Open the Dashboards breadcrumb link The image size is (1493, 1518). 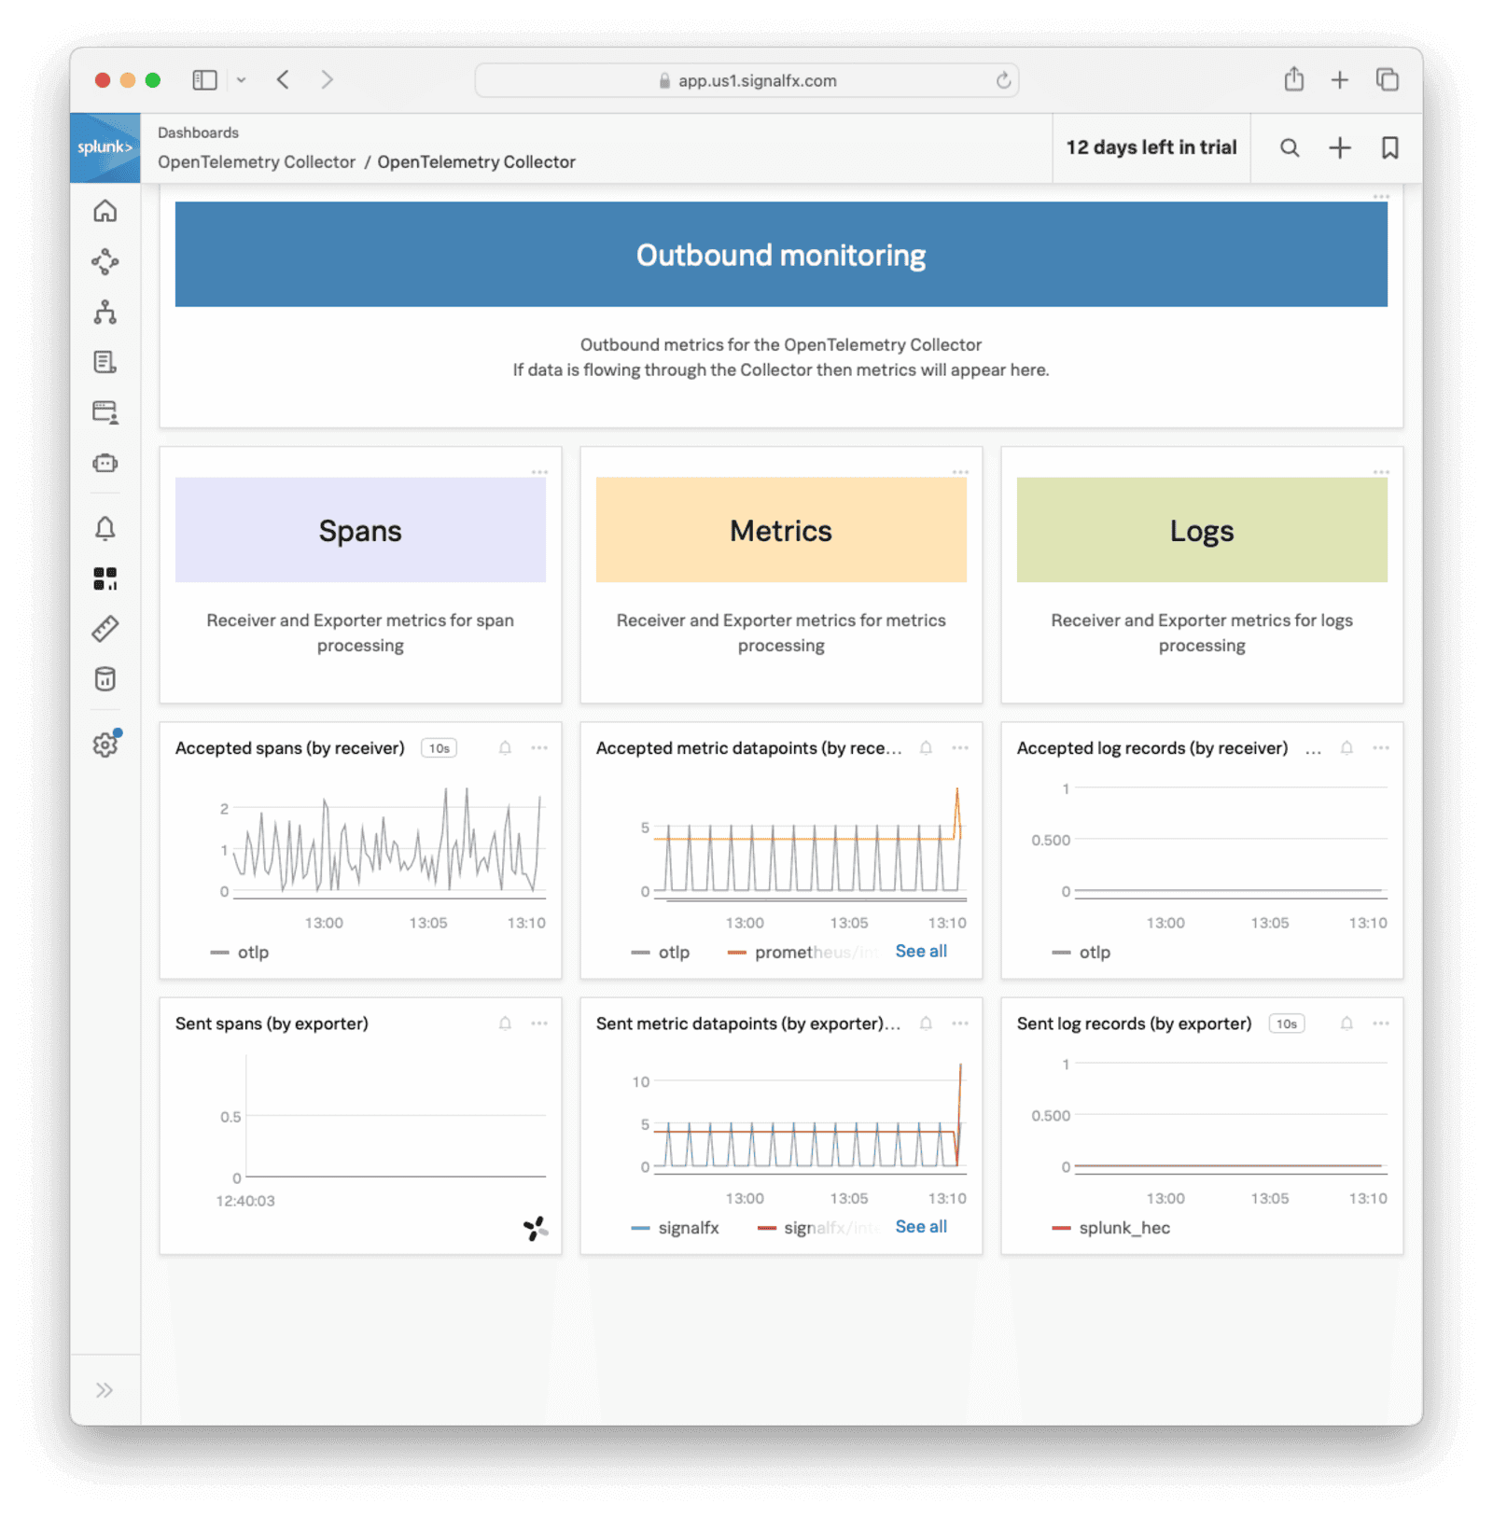coord(198,132)
